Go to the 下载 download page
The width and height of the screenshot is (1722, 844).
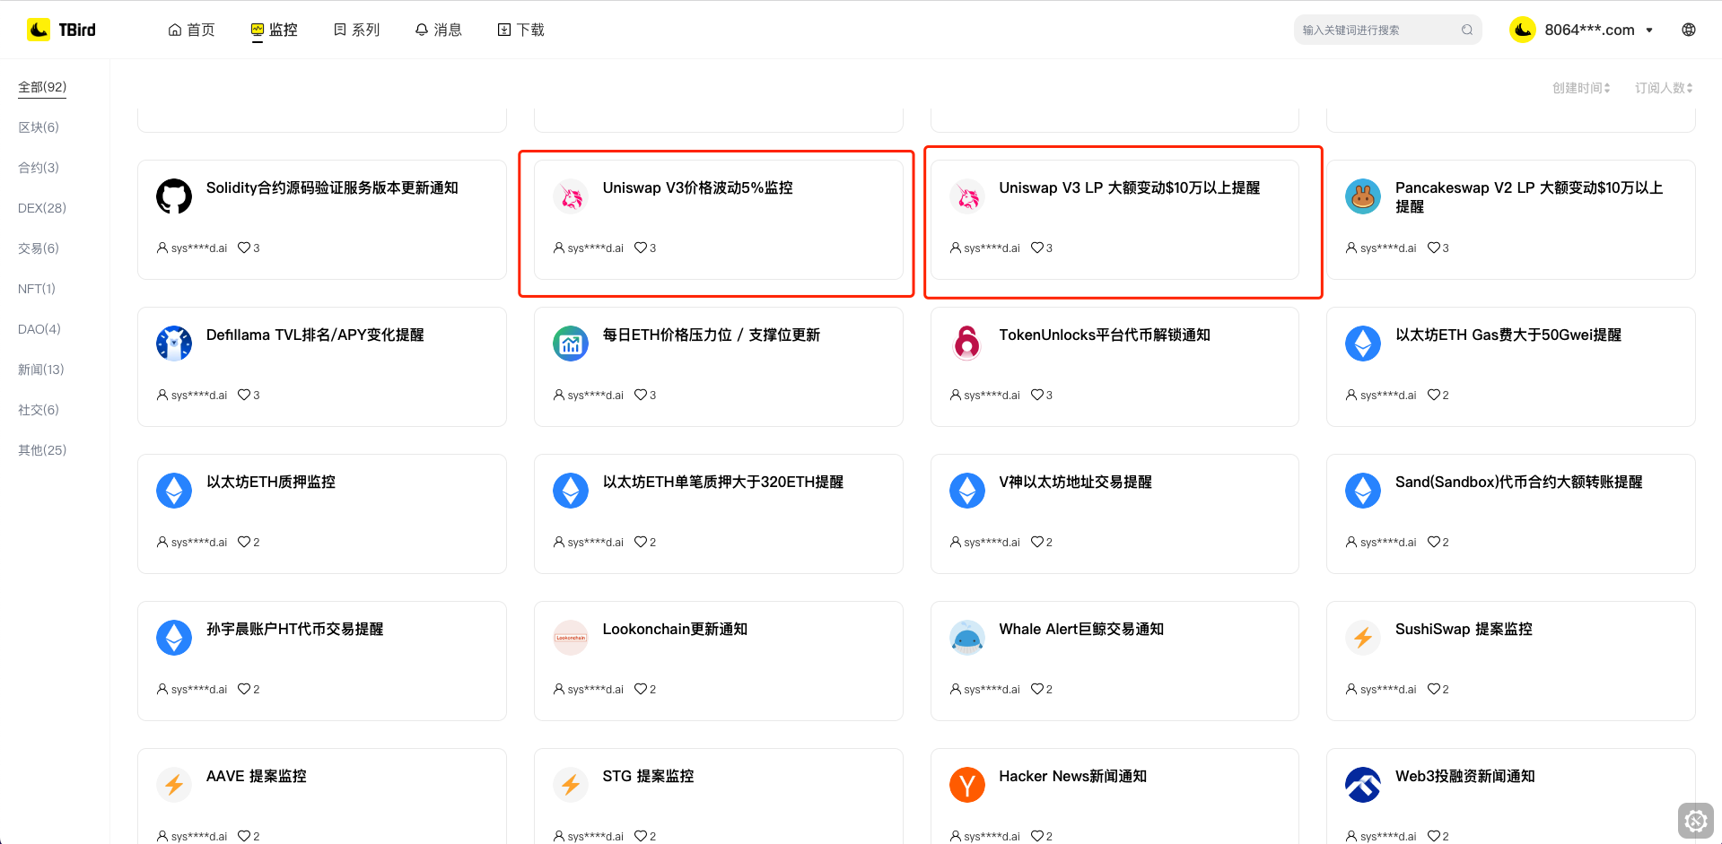(x=520, y=30)
